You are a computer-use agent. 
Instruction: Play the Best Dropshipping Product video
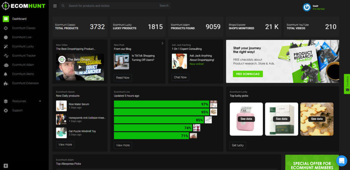tap(80, 67)
